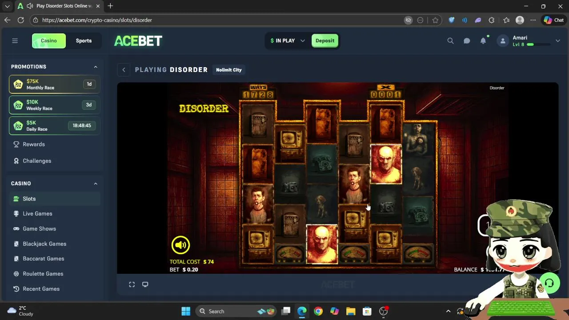569x320 pixels.
Task: Select Game Shows in the sidebar
Action: tap(39, 229)
